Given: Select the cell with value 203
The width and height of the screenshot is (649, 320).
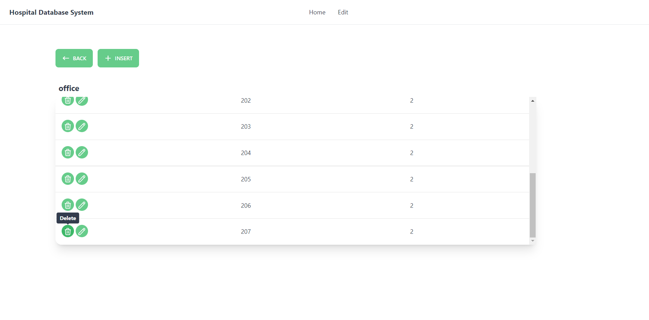Looking at the screenshot, I should (x=246, y=127).
